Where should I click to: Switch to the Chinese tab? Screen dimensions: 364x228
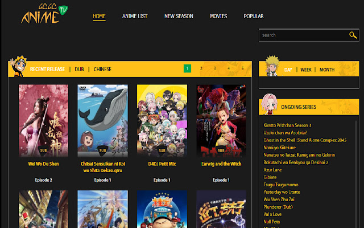(x=102, y=70)
